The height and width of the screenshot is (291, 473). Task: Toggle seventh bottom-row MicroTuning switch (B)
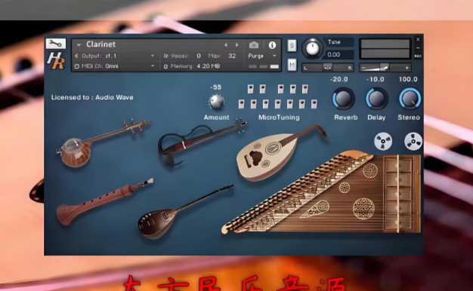pyautogui.click(x=314, y=104)
